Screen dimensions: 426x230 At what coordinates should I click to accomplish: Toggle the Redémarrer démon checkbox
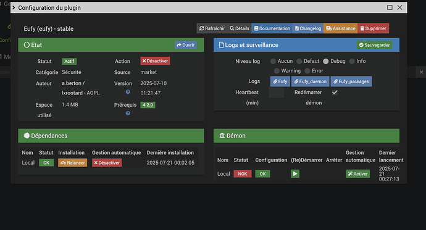pyautogui.click(x=335, y=92)
